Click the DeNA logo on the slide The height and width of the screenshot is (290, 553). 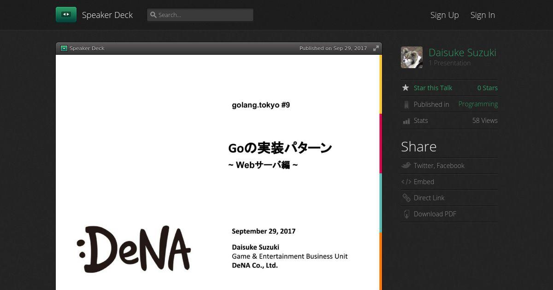133,249
